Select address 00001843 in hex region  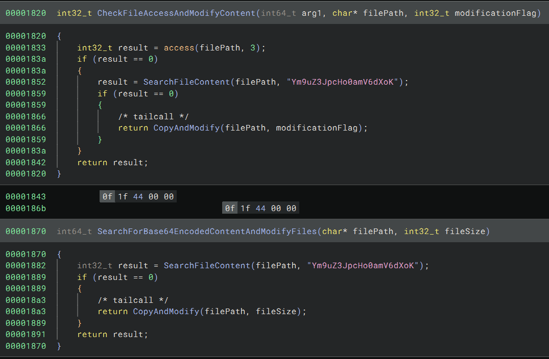pos(26,197)
